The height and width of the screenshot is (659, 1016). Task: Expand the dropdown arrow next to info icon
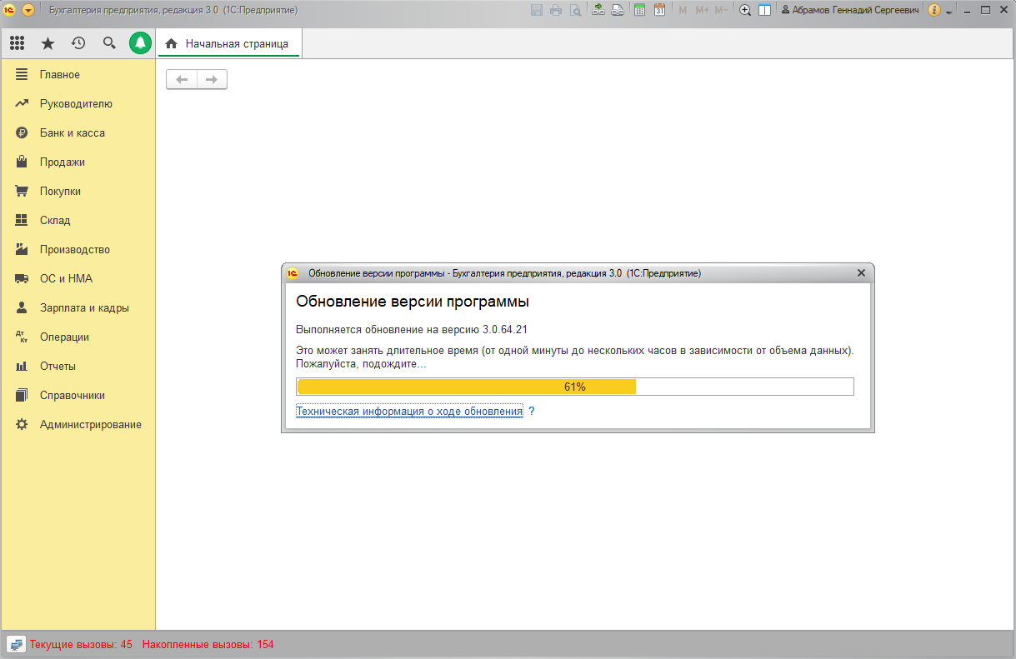(x=948, y=12)
